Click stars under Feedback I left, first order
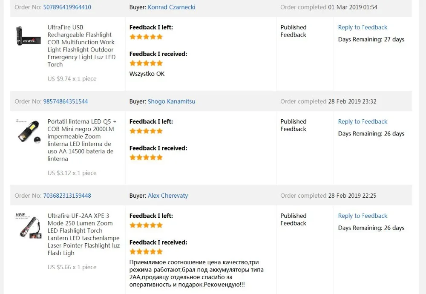Image resolution: width=426 pixels, height=294 pixels. pos(146,37)
